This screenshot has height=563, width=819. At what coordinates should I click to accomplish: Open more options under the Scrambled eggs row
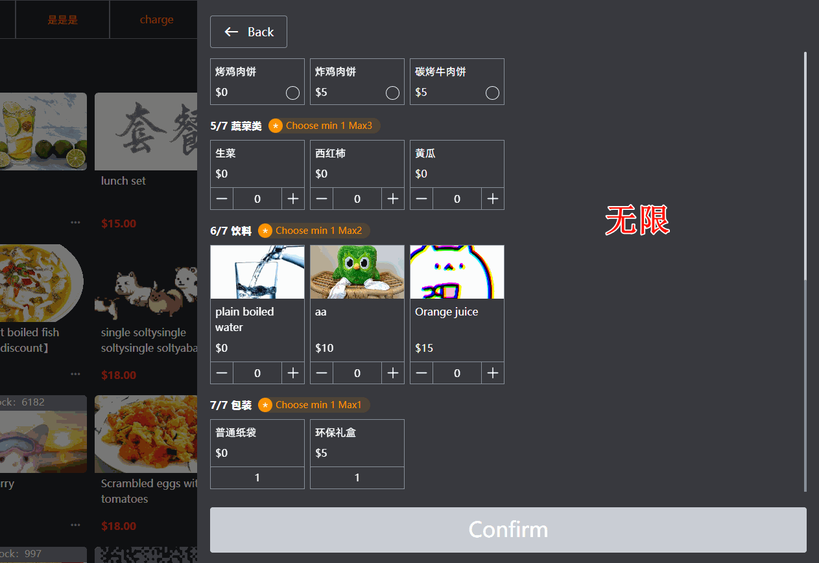(x=76, y=525)
